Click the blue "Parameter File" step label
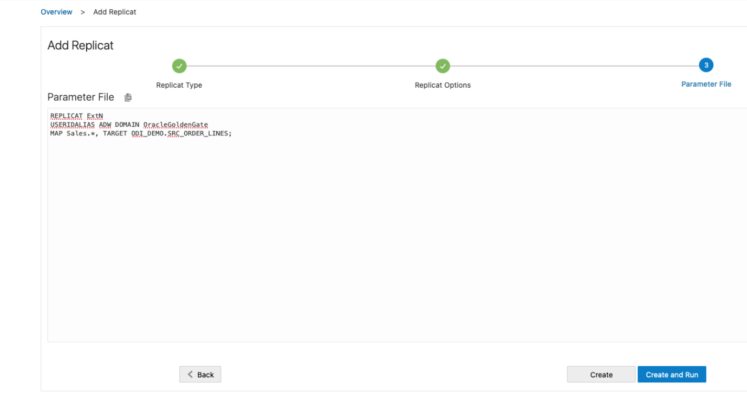747x398 pixels. coord(706,84)
